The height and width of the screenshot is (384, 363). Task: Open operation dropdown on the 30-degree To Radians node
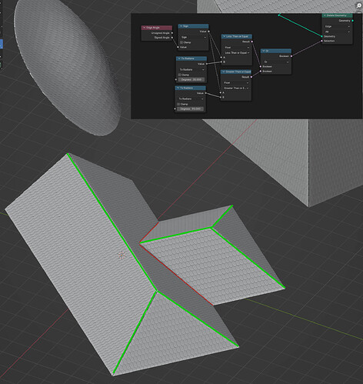(x=191, y=69)
